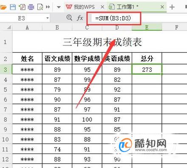Click the Save icon in toolbar
187x168 pixels.
tap(13, 7)
